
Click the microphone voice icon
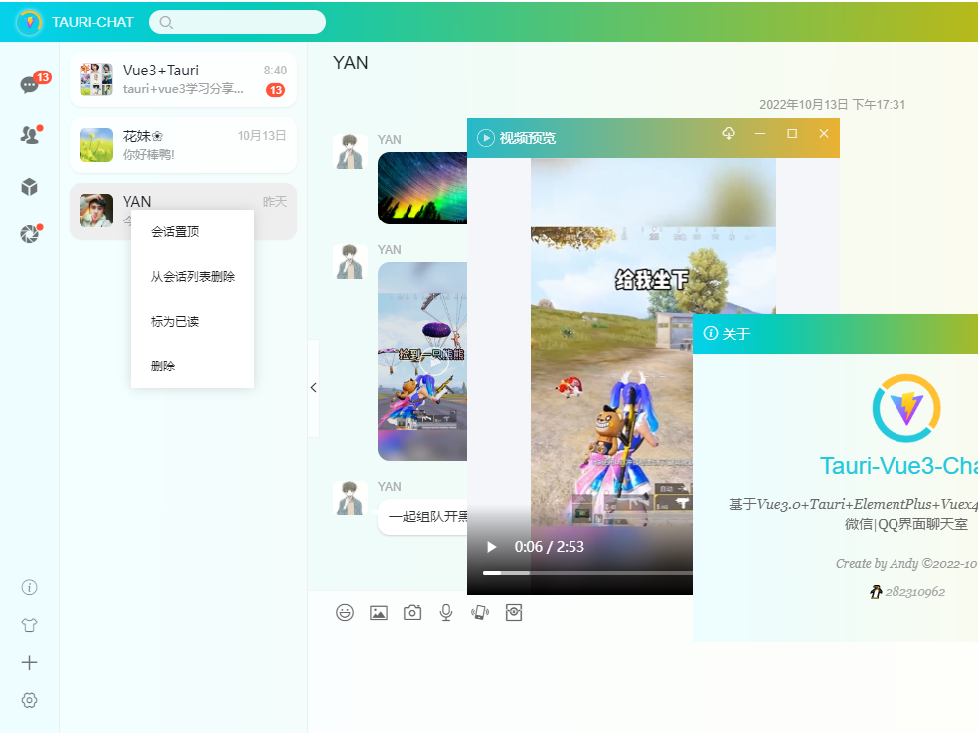[x=446, y=613]
